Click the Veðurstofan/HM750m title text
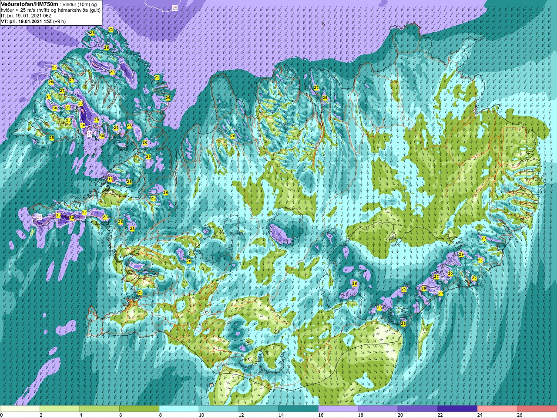Image resolution: width=557 pixels, height=418 pixels. click(x=30, y=4)
